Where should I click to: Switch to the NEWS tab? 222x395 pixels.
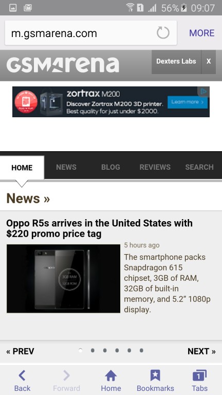[66, 167]
